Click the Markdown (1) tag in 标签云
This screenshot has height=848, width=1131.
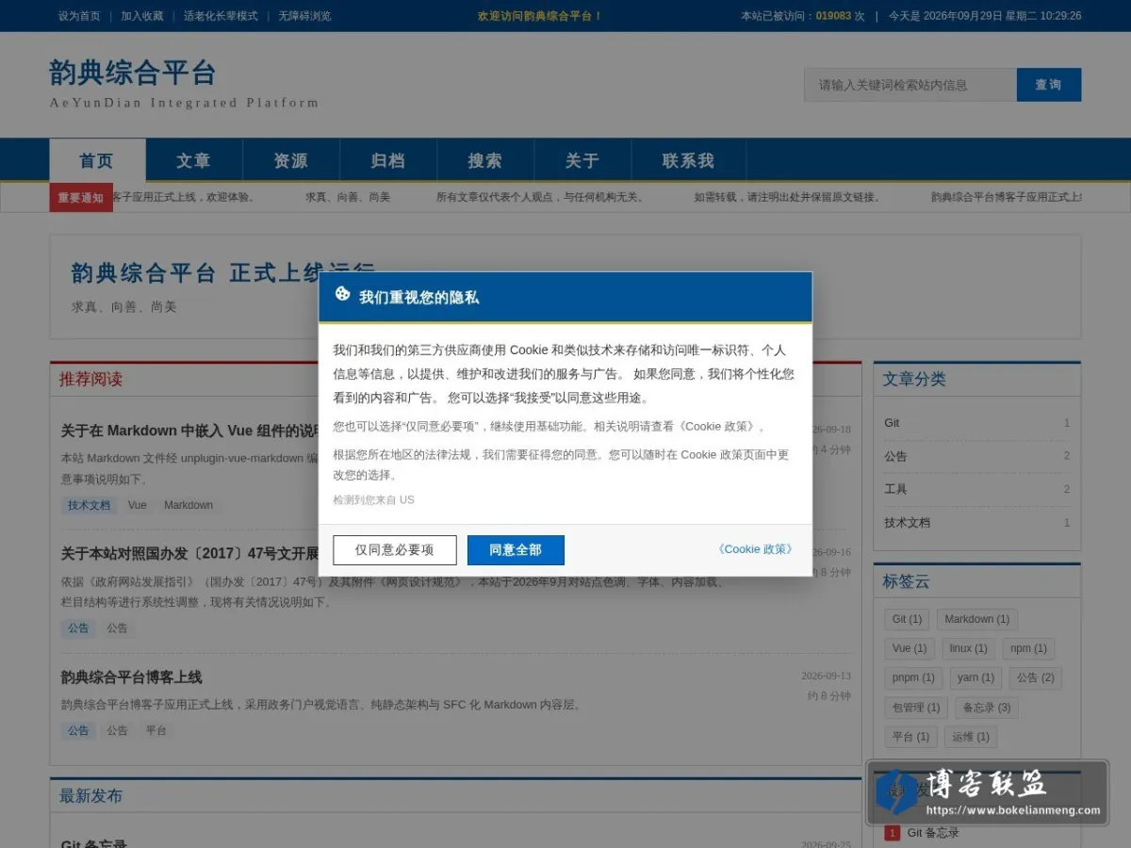click(x=977, y=619)
